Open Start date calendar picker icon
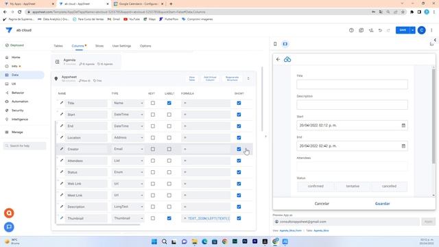439x247 pixels. tap(403, 126)
